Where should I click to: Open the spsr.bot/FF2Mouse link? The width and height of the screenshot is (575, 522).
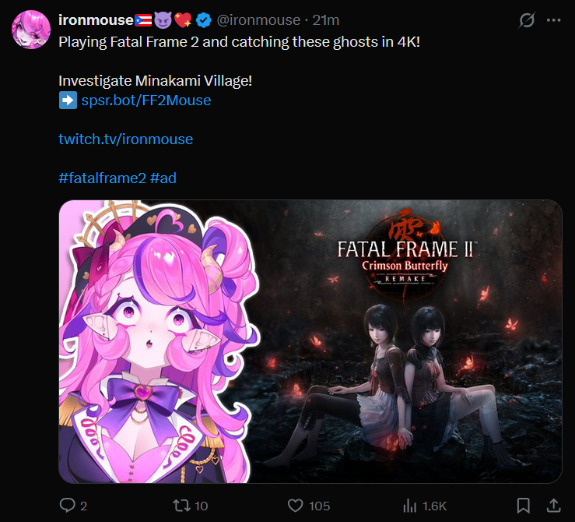pos(146,101)
